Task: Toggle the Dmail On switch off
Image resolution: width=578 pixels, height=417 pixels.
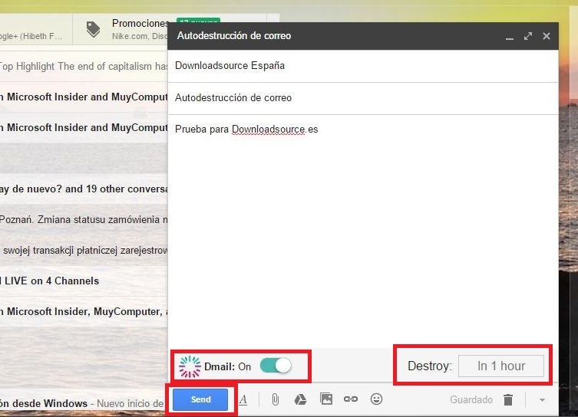Action: click(276, 366)
